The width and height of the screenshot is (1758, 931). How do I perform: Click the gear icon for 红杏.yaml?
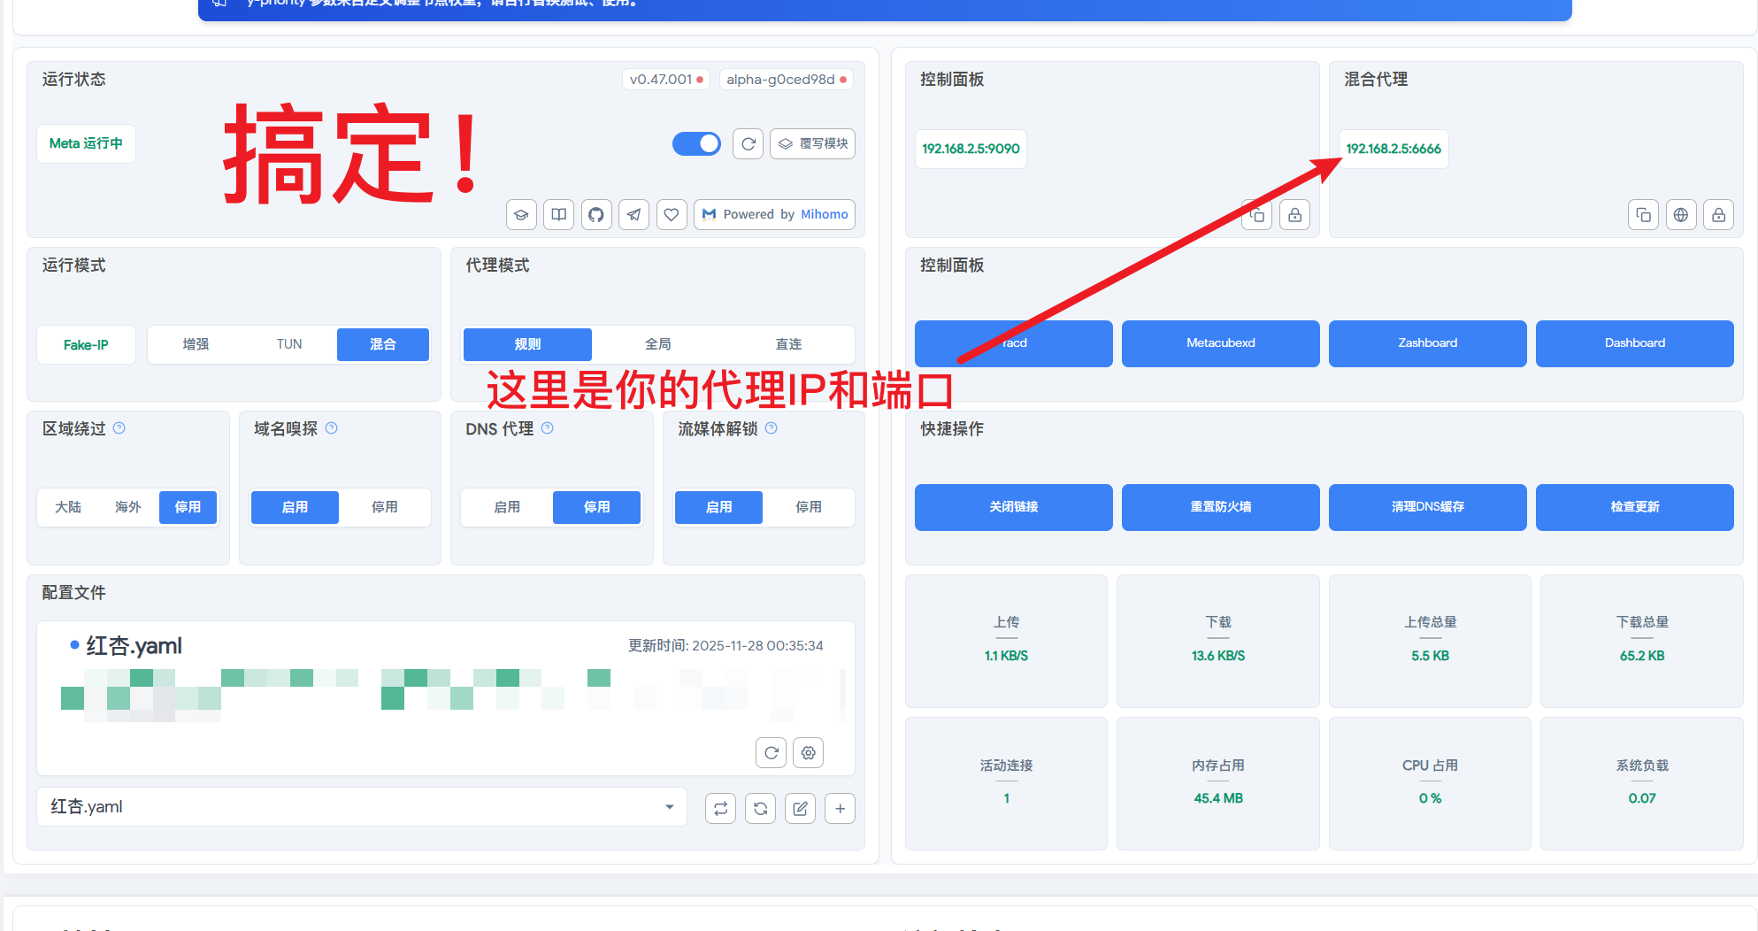pyautogui.click(x=808, y=752)
